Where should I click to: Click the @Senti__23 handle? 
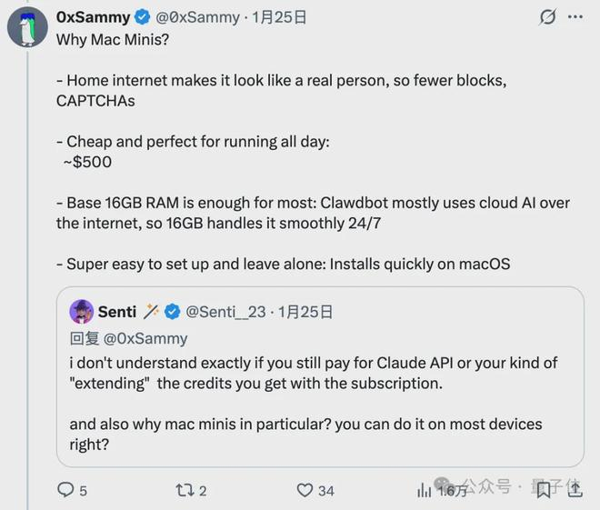(225, 312)
